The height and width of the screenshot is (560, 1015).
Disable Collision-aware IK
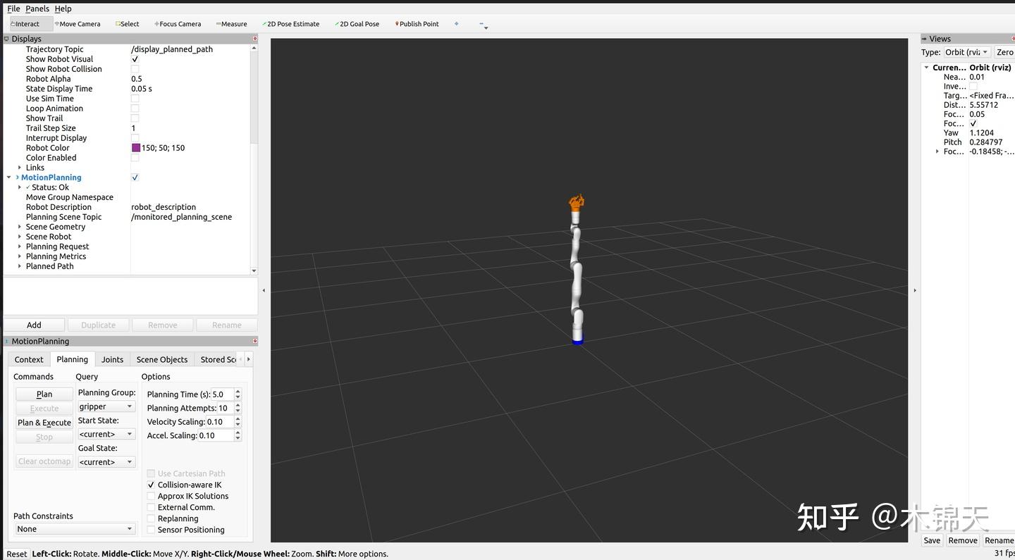(151, 485)
